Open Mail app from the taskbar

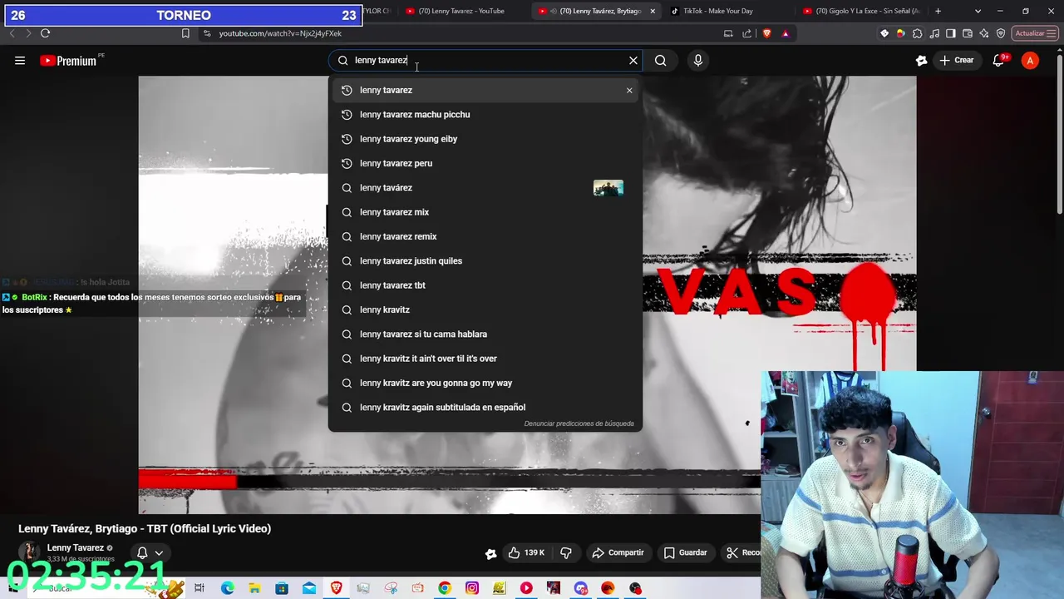tap(309, 588)
